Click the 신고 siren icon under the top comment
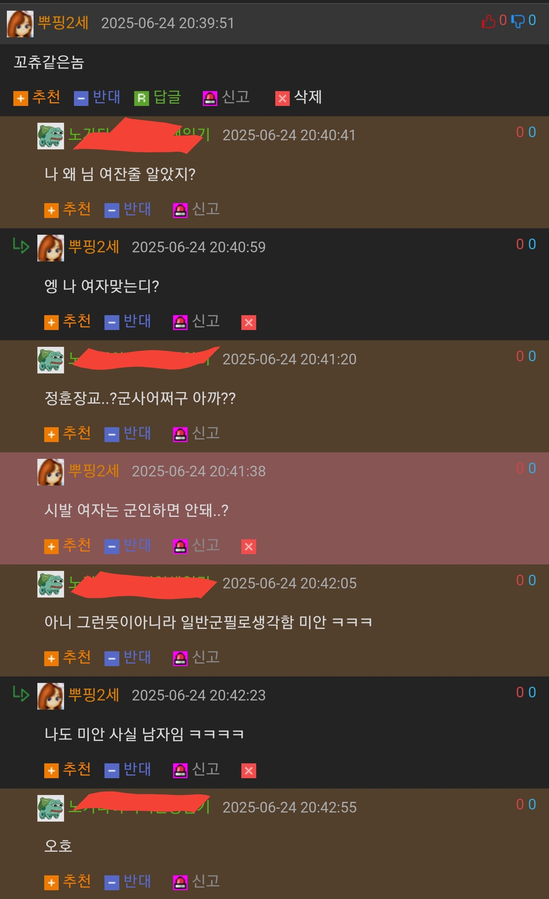 pos(210,98)
